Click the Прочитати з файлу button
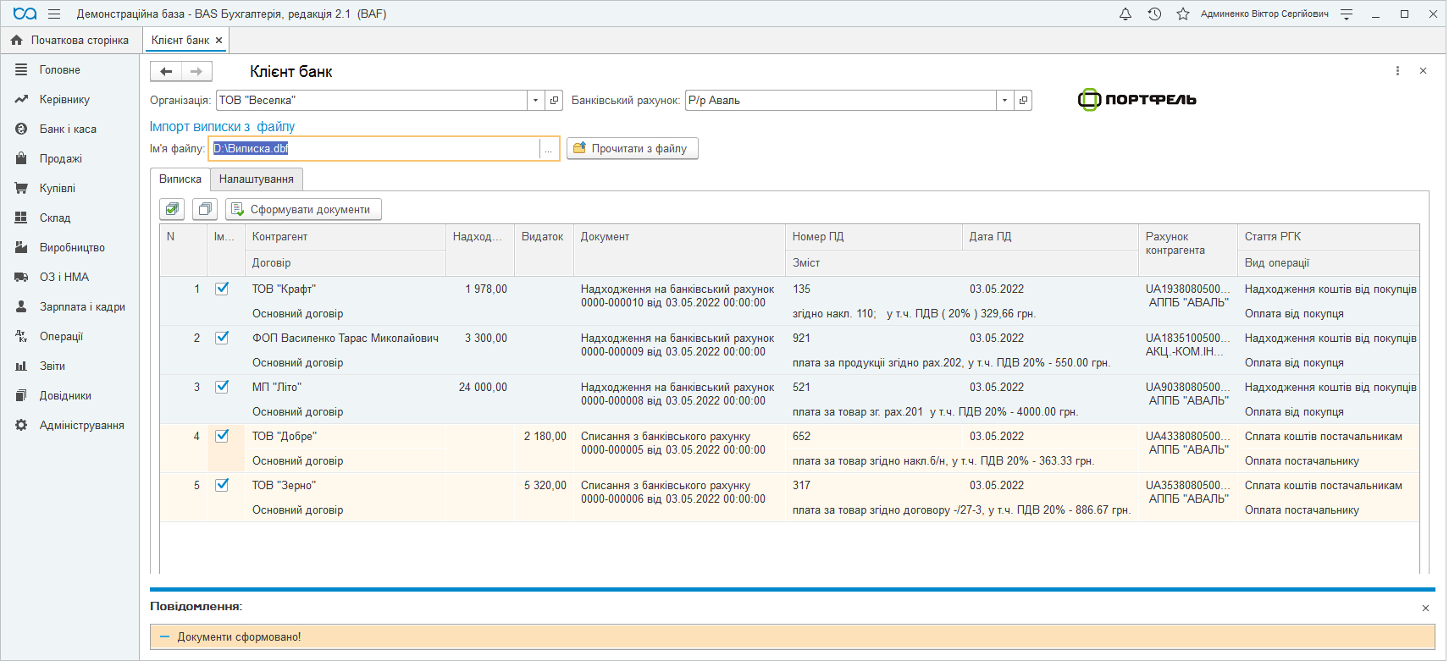Image resolution: width=1449 pixels, height=661 pixels. pos(632,149)
